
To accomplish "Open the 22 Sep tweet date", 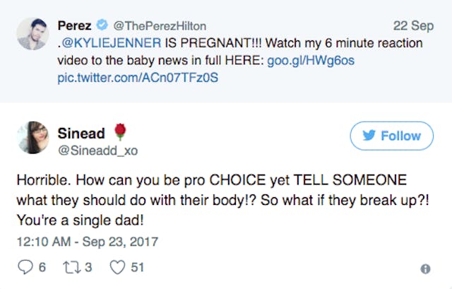I will [413, 26].
